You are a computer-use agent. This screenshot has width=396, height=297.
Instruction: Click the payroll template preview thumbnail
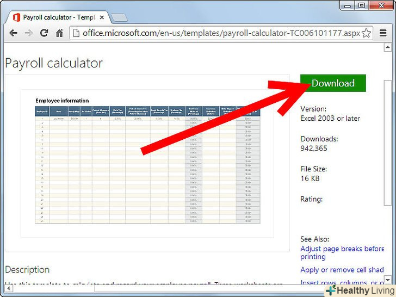pos(147,163)
